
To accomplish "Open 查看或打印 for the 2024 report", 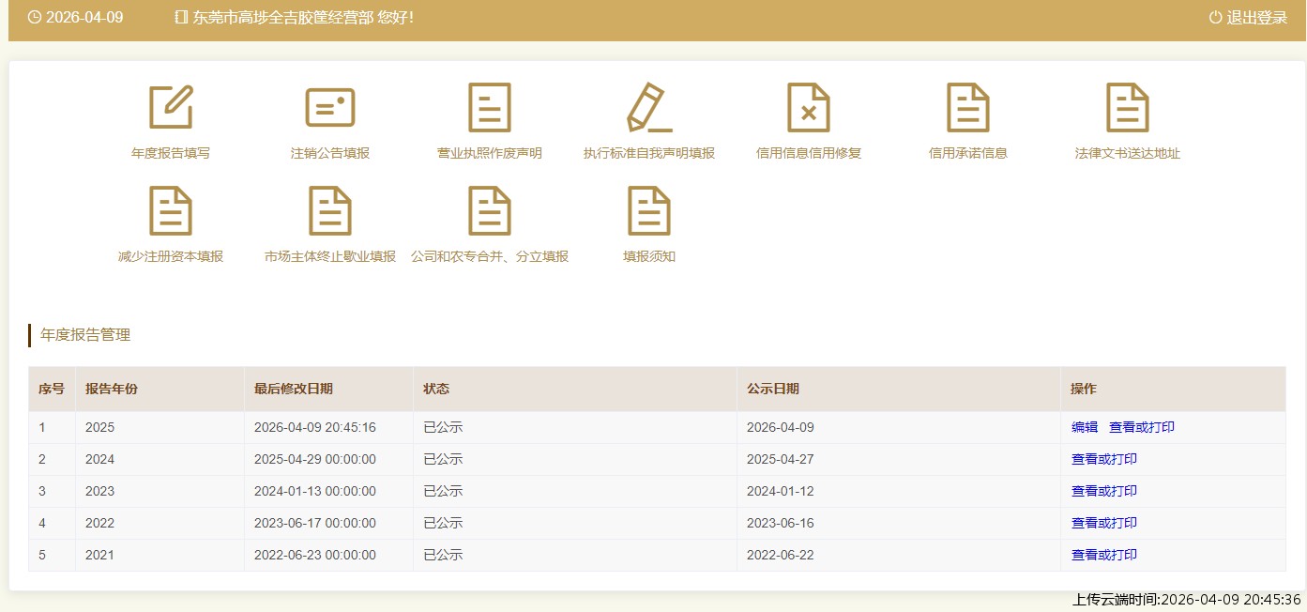I will [1104, 459].
